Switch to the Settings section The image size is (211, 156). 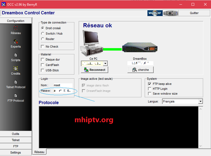[x=16, y=153]
